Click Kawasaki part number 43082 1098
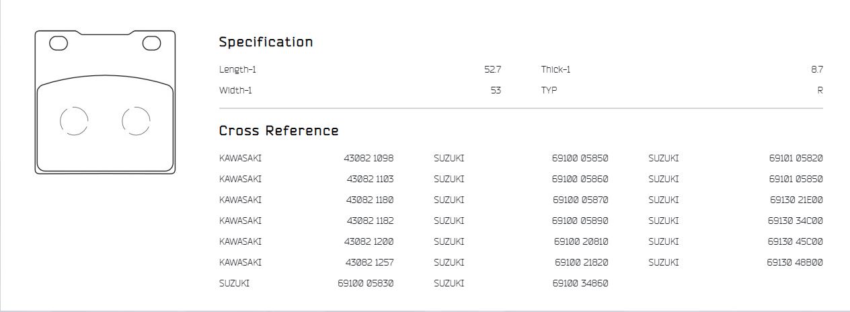The image size is (850, 312). pos(369,159)
